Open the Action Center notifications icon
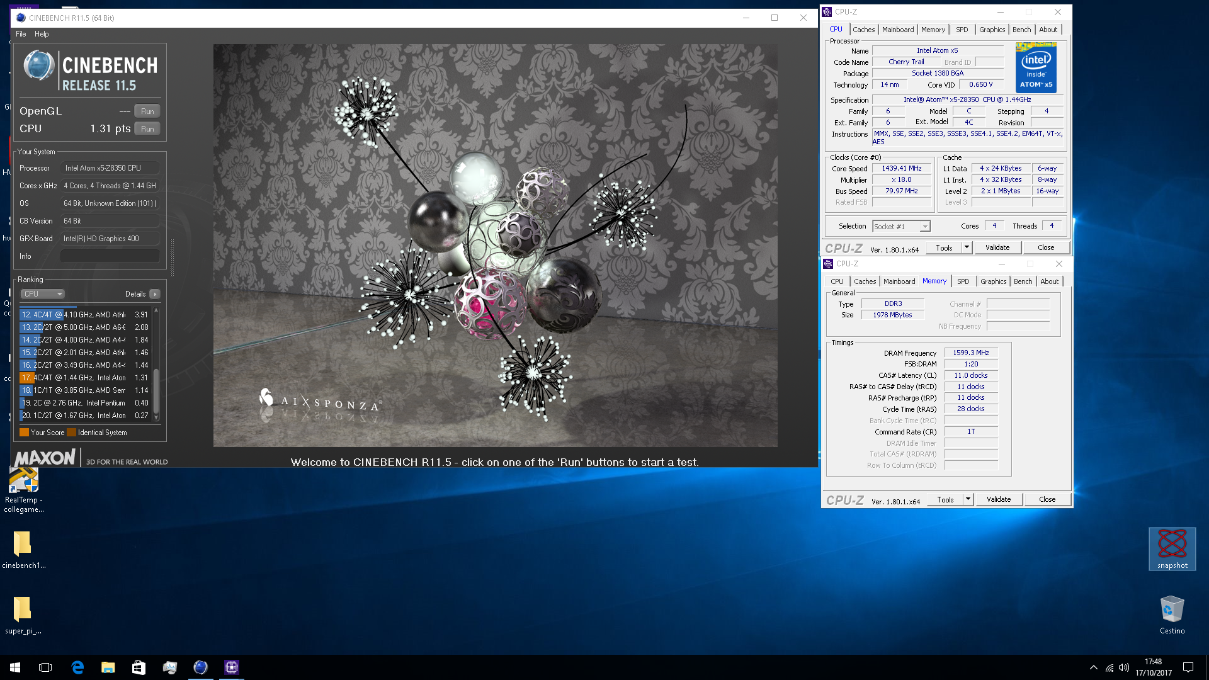1209x680 pixels. tap(1188, 667)
